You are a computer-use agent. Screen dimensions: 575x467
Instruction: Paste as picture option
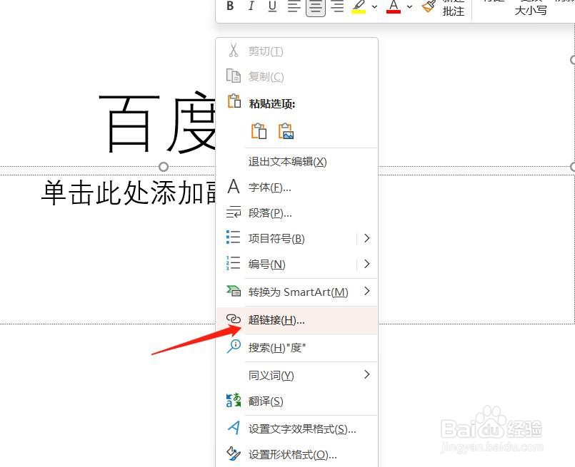pyautogui.click(x=286, y=131)
